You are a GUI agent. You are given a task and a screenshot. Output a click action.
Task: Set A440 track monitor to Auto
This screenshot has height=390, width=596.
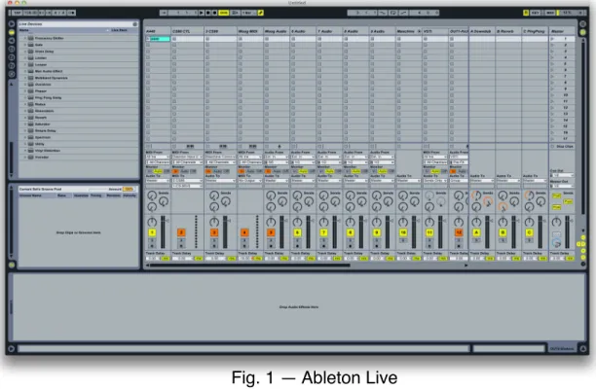pos(158,171)
